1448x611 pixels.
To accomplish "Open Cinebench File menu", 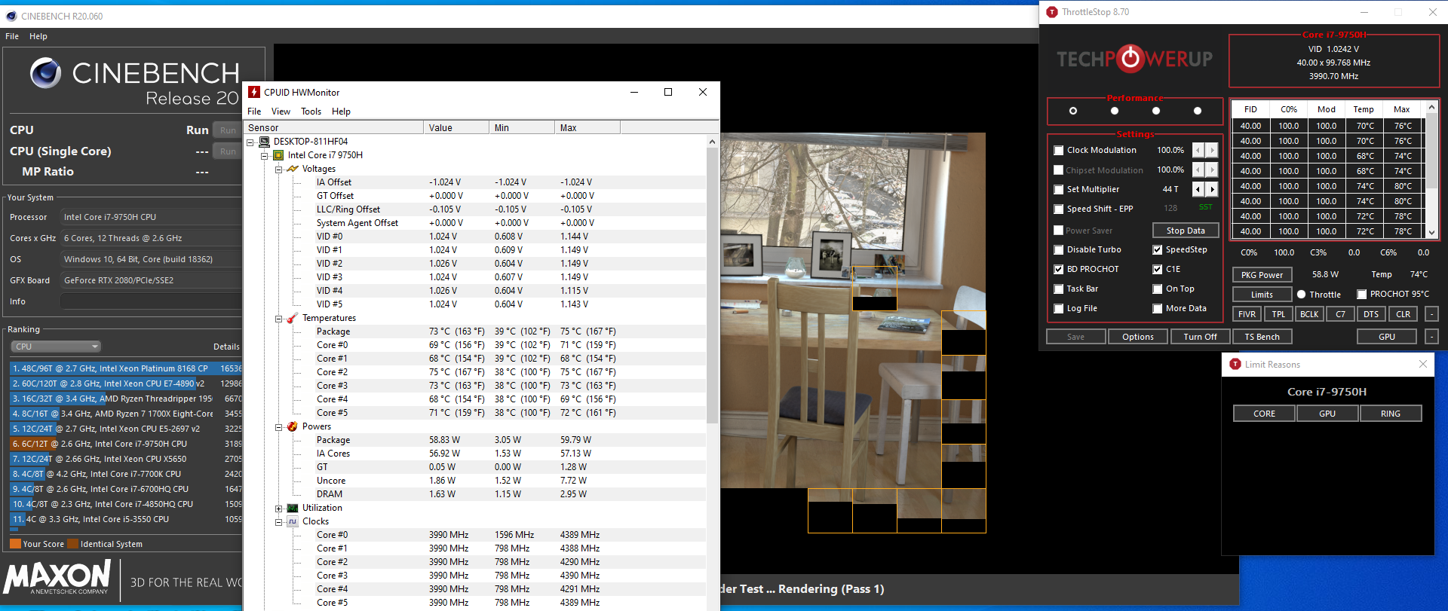I will 12,36.
